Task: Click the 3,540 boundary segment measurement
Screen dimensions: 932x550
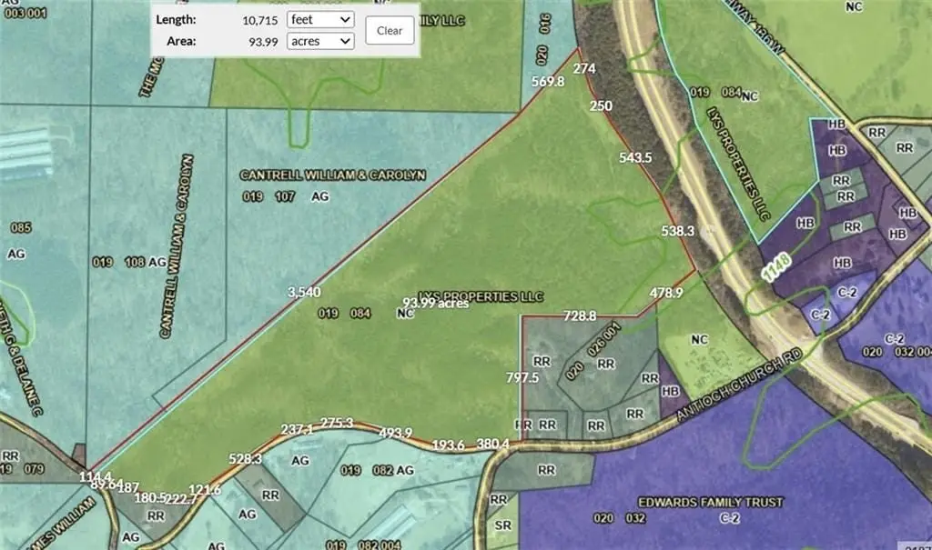Action: (304, 293)
